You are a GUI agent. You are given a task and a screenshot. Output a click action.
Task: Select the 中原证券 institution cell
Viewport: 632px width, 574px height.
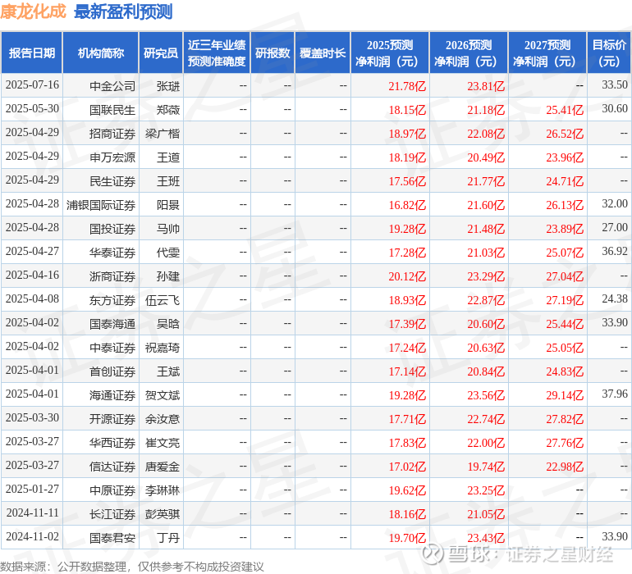(101, 490)
